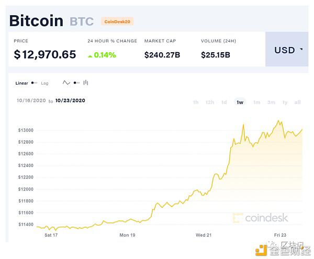Toggle line/candlestick chart type switch
The height and width of the screenshot is (259, 314).
coord(76,83)
